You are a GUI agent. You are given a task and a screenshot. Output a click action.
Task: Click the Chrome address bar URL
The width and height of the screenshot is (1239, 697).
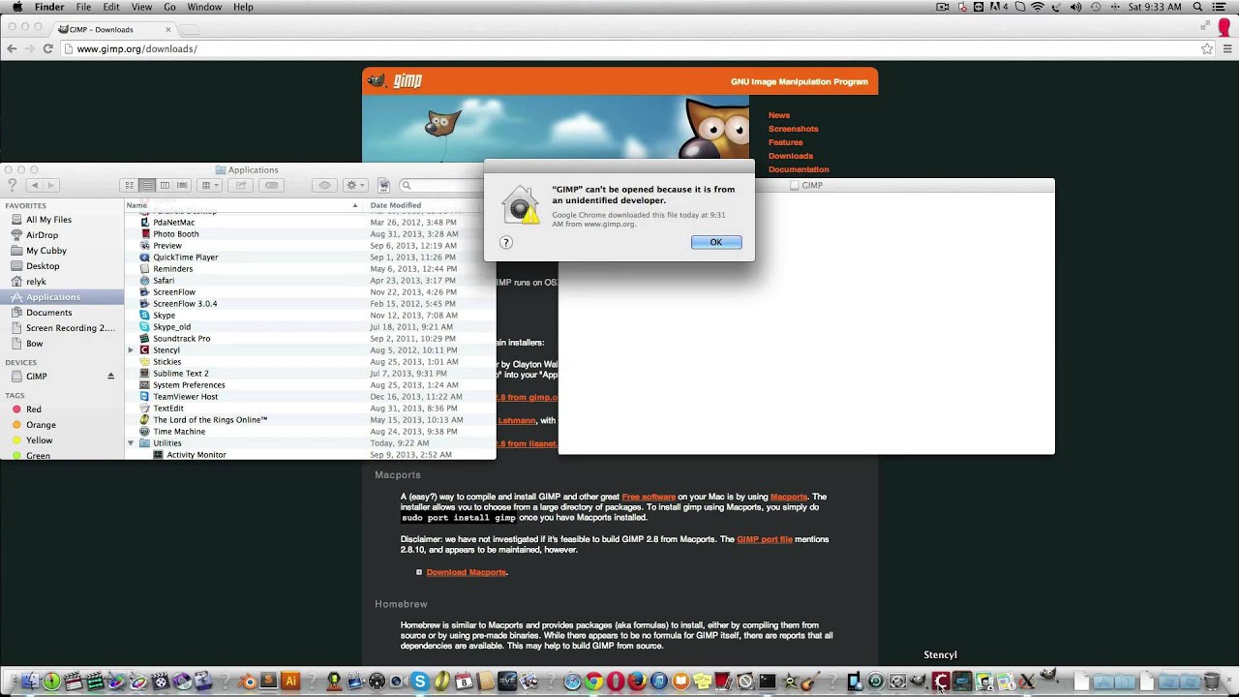click(x=136, y=48)
